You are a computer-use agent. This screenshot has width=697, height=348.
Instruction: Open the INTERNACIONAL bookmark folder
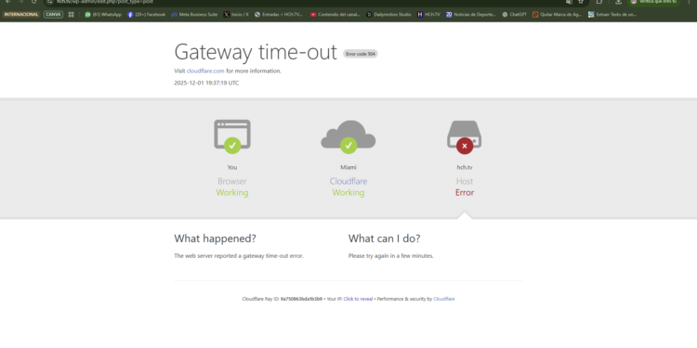pos(21,15)
